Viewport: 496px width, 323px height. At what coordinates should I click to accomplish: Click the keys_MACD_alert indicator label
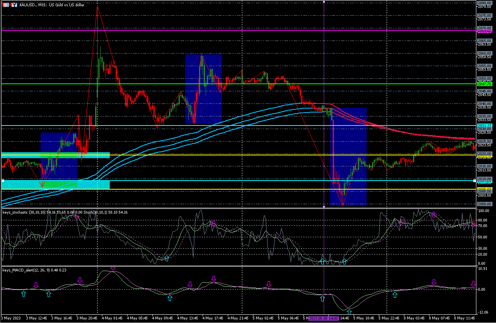[x=24, y=270]
